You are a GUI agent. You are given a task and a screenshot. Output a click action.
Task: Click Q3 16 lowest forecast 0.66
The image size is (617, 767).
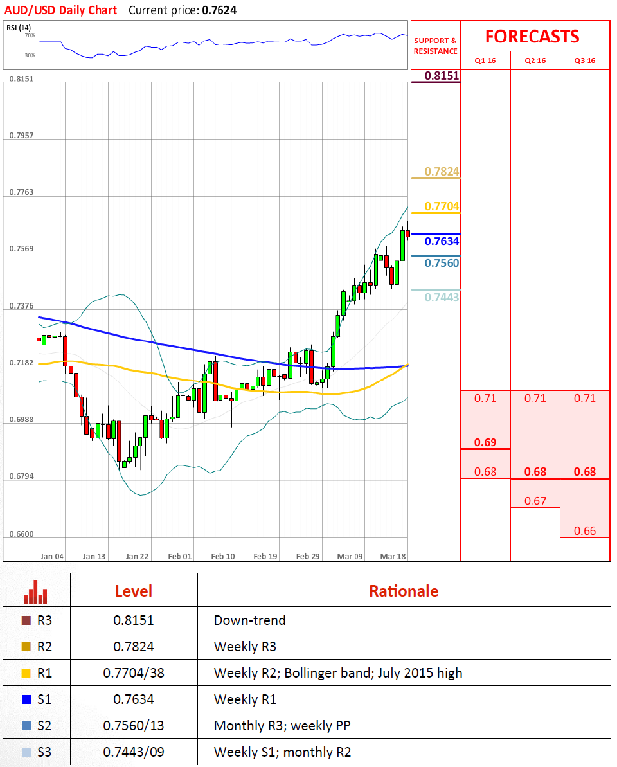[x=585, y=531]
